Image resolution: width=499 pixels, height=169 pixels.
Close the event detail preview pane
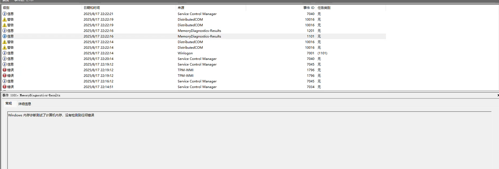click(x=498, y=95)
